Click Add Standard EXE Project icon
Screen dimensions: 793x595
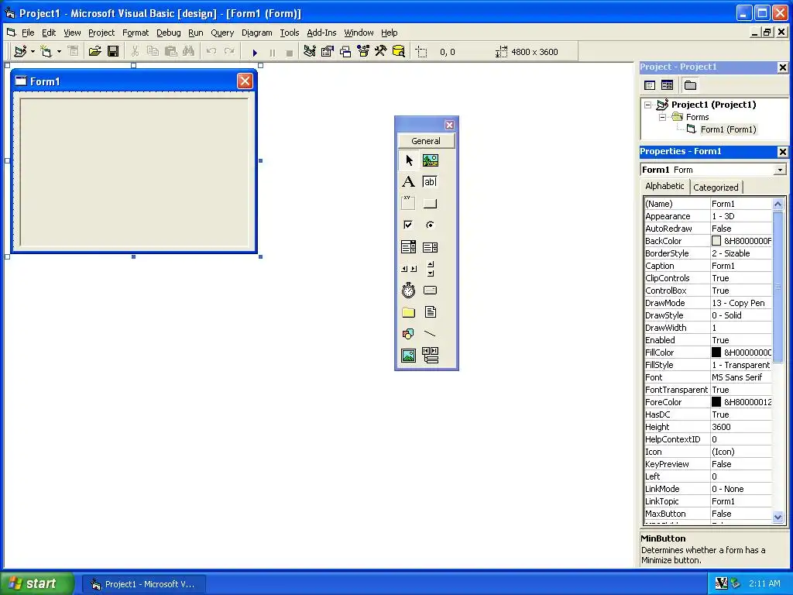point(20,51)
